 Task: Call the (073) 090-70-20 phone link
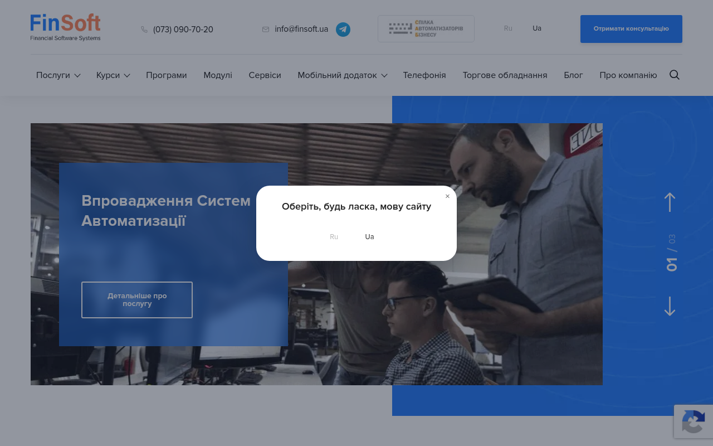tap(183, 30)
